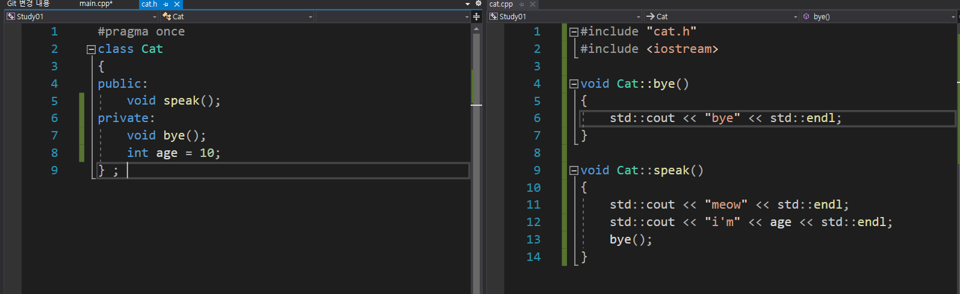Click 'void speak();' in cat.h
This screenshot has width=960, height=294.
click(174, 101)
